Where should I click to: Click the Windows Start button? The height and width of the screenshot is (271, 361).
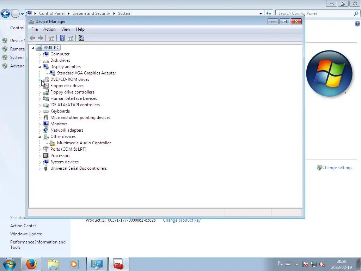coord(10,264)
